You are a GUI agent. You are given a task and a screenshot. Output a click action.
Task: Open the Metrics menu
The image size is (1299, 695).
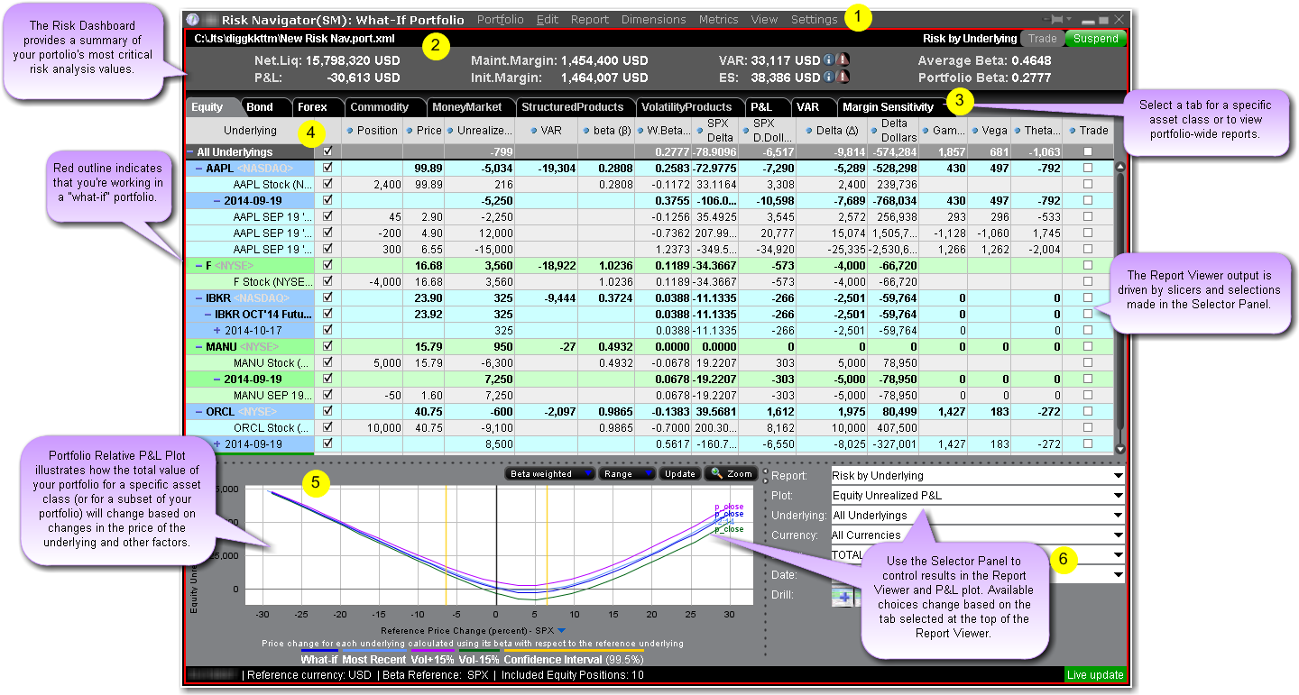718,20
